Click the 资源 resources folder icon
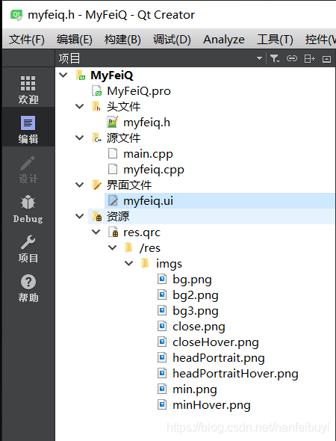 pyautogui.click(x=97, y=217)
